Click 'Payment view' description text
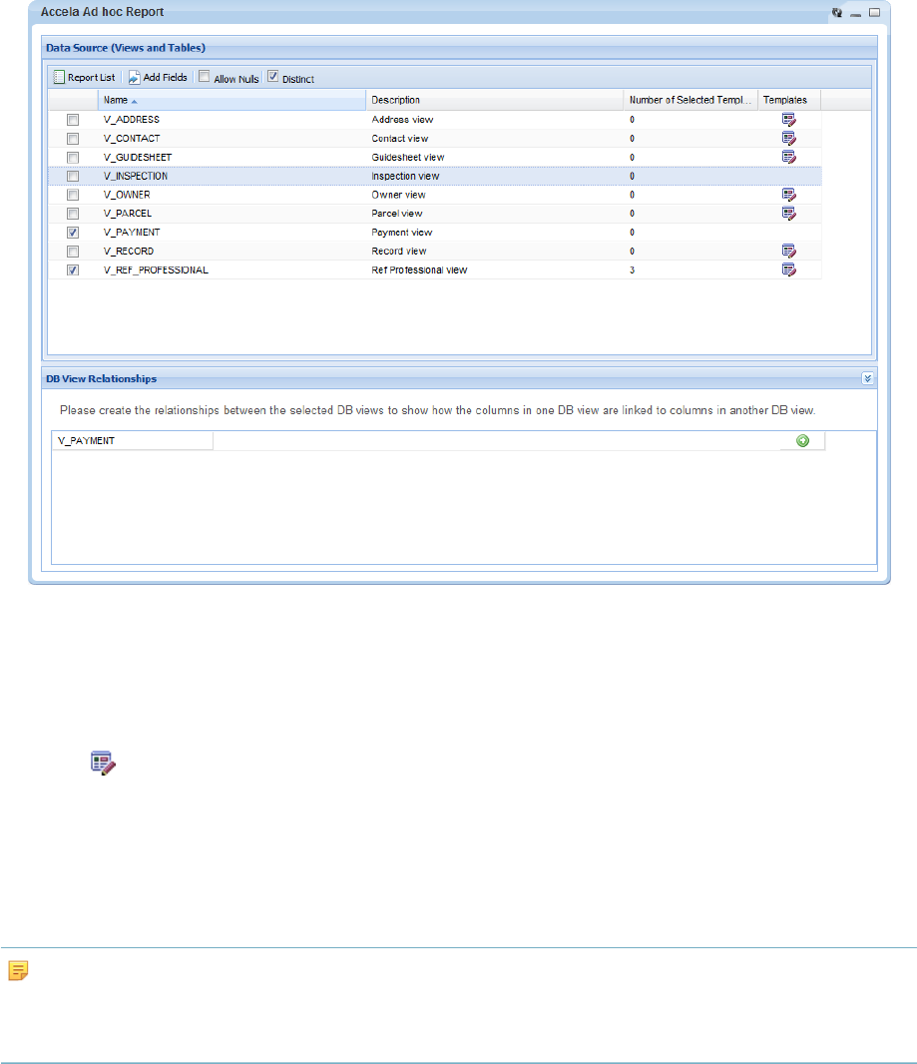 401,233
